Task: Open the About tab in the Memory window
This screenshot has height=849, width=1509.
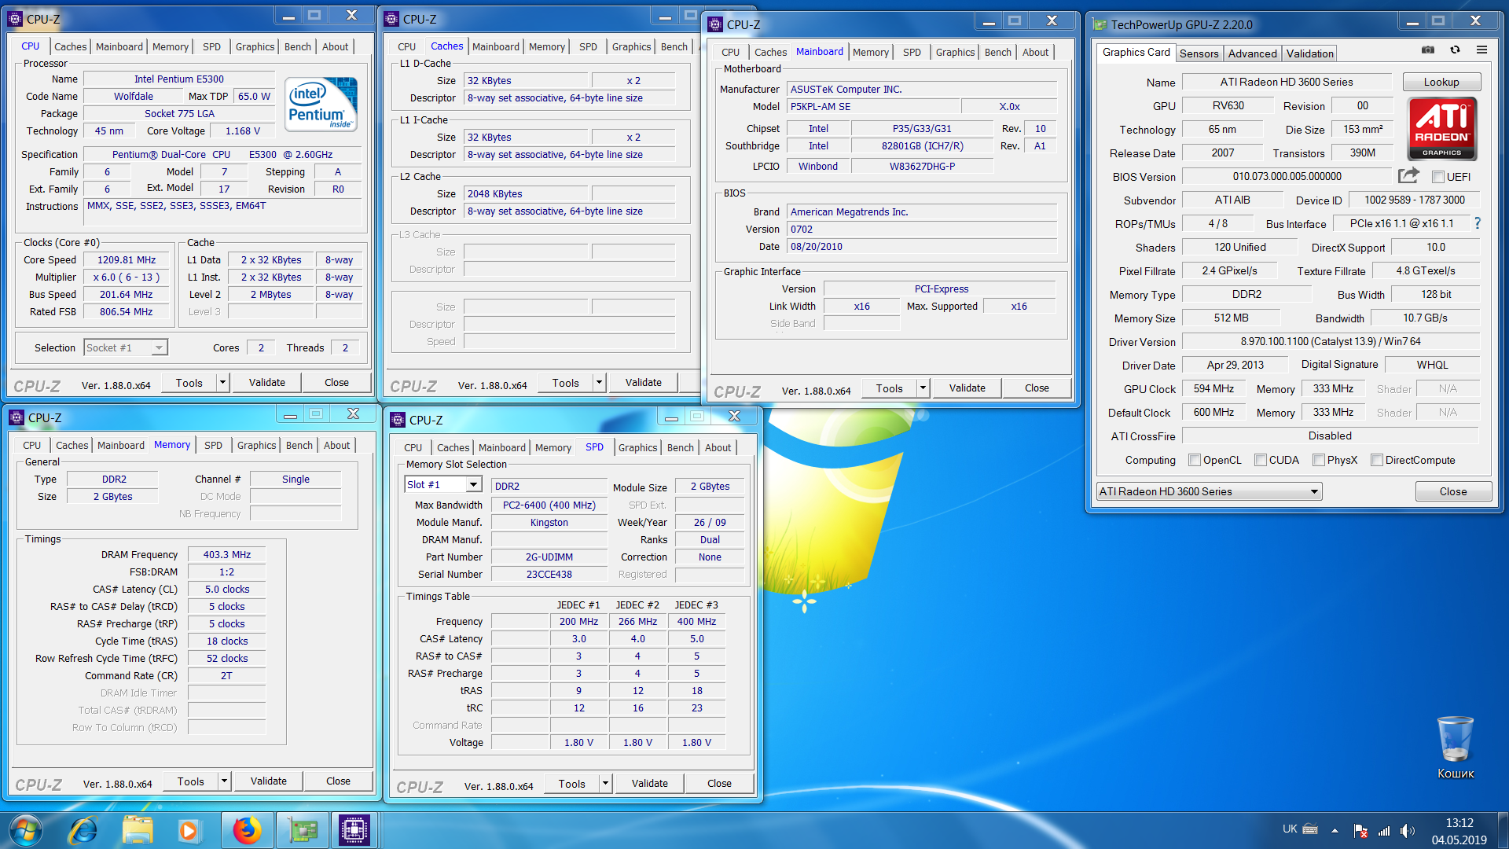Action: 336,445
